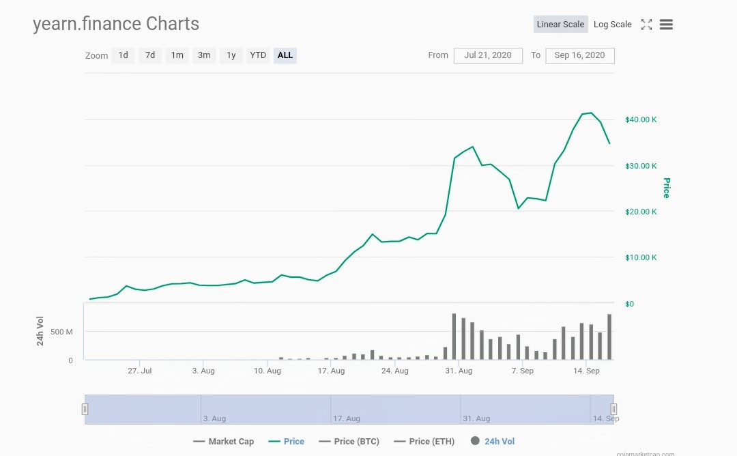
Task: Choose the YTD zoom range
Action: (258, 55)
